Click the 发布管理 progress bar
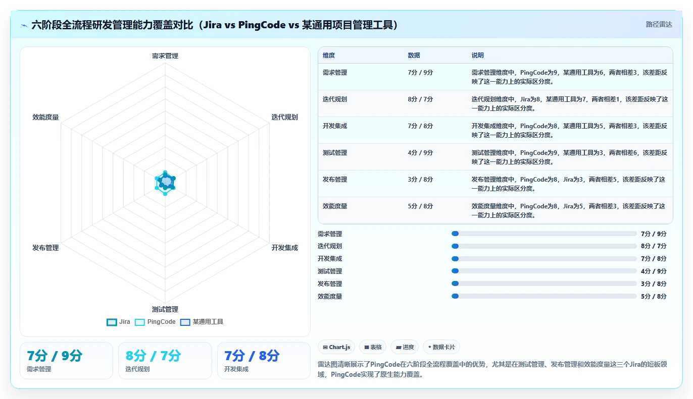The width and height of the screenshot is (693, 399). tap(544, 283)
